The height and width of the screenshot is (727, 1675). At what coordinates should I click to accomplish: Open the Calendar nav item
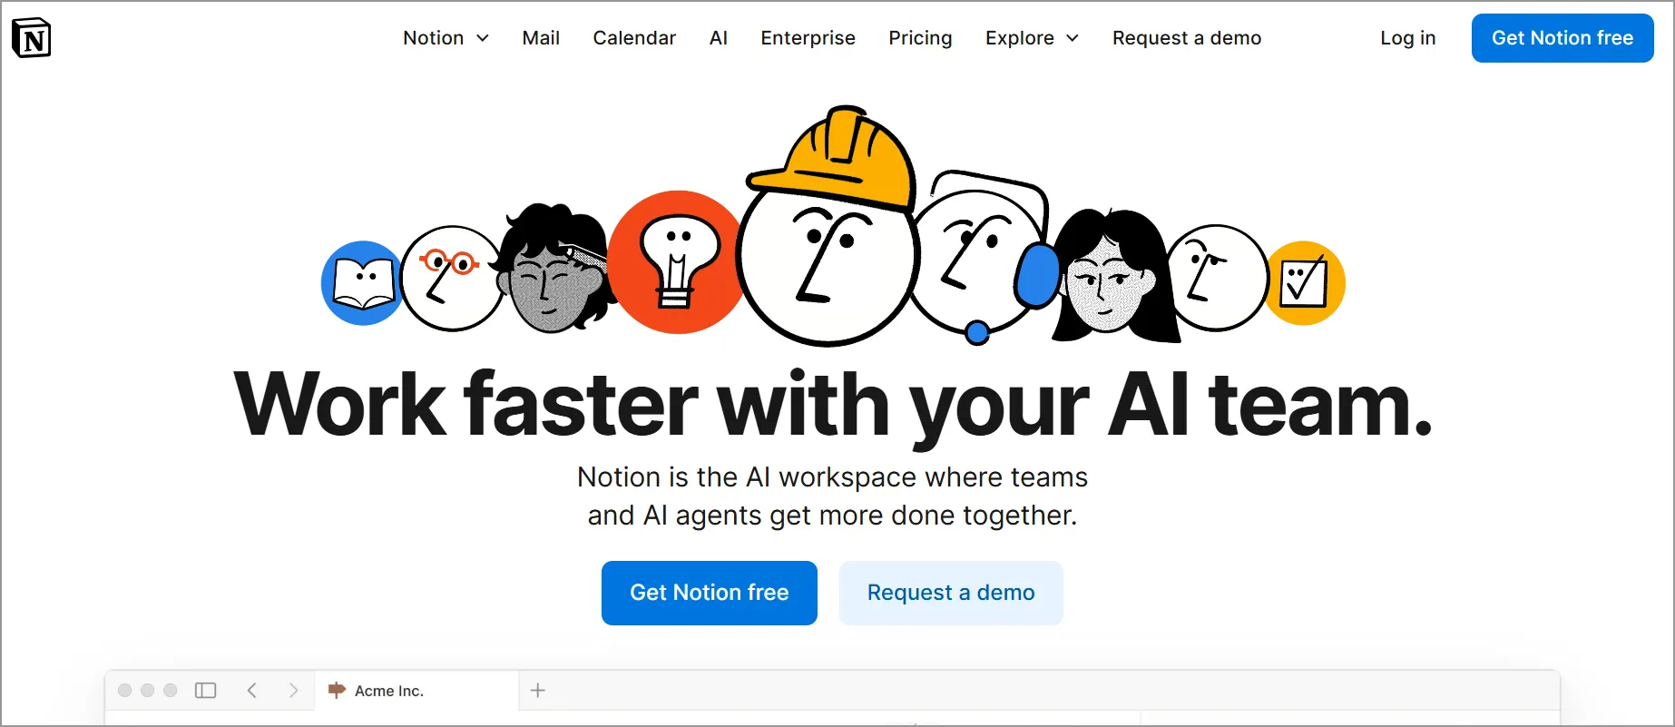click(634, 38)
